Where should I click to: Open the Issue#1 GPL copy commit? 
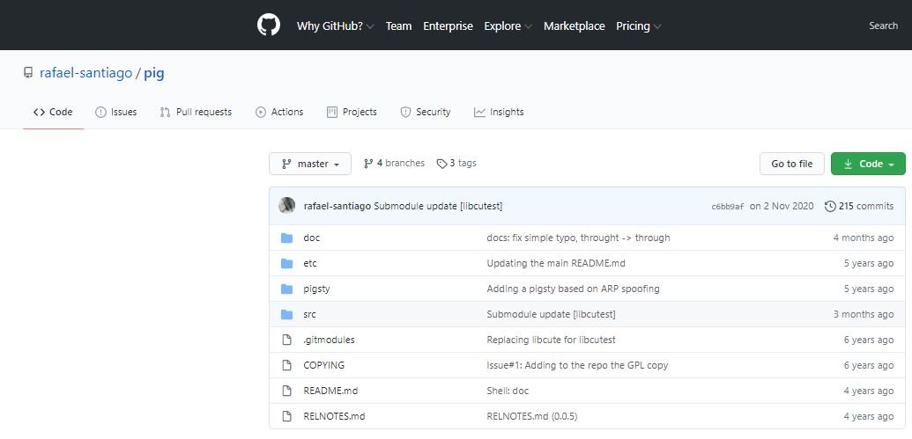pos(577,366)
